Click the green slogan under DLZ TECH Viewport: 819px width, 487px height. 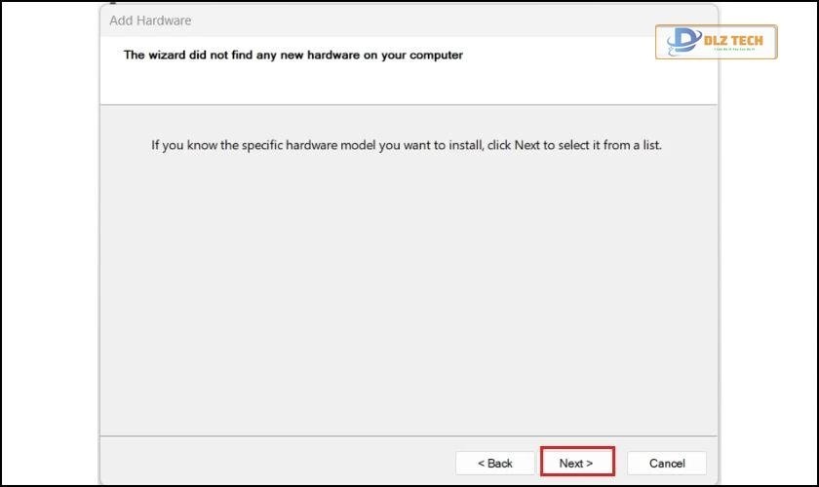[731, 51]
